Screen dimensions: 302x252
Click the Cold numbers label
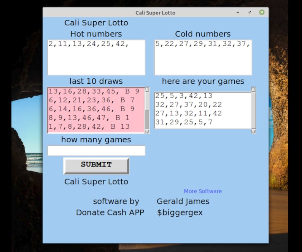point(203,34)
